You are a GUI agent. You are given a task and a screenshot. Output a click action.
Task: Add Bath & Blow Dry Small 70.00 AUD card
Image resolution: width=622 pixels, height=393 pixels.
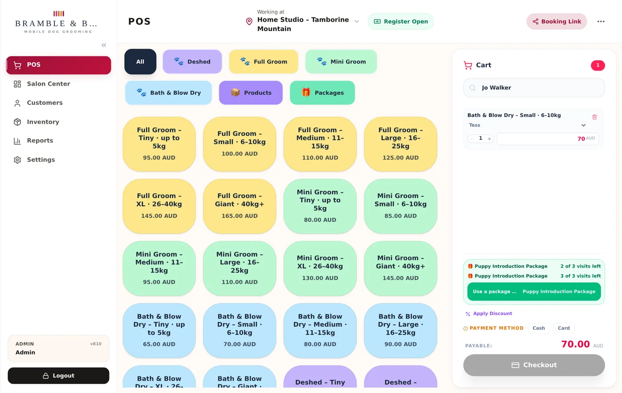[x=239, y=330]
